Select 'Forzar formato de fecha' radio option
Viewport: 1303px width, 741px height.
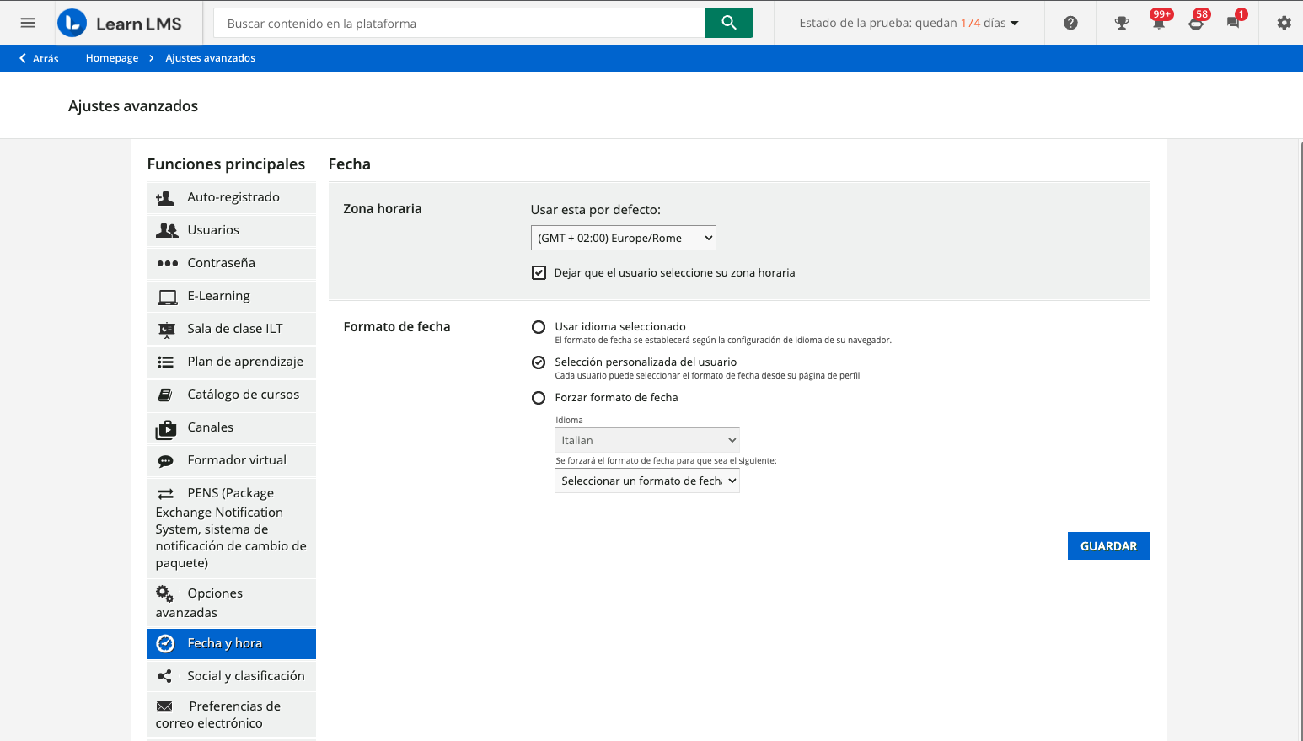[x=539, y=398]
